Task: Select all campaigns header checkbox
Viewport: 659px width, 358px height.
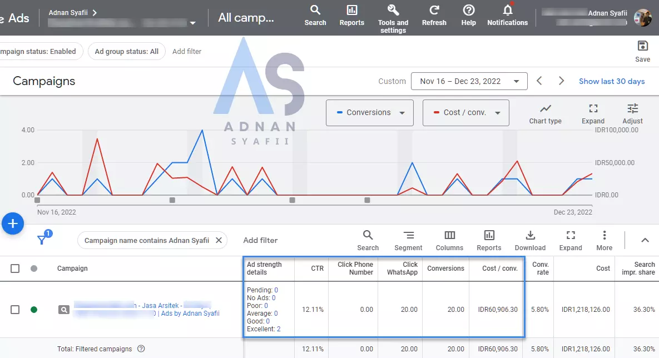Action: tap(15, 268)
